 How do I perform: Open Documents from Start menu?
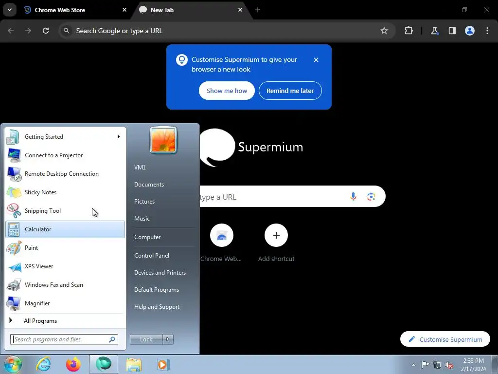tap(149, 185)
